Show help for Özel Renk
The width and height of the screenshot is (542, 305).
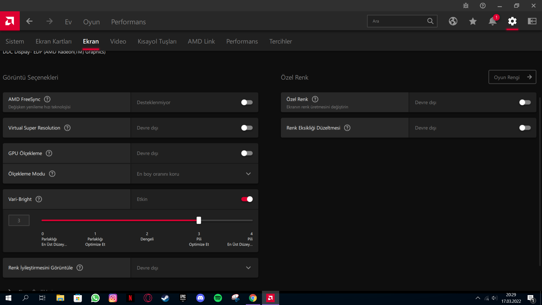click(x=315, y=99)
